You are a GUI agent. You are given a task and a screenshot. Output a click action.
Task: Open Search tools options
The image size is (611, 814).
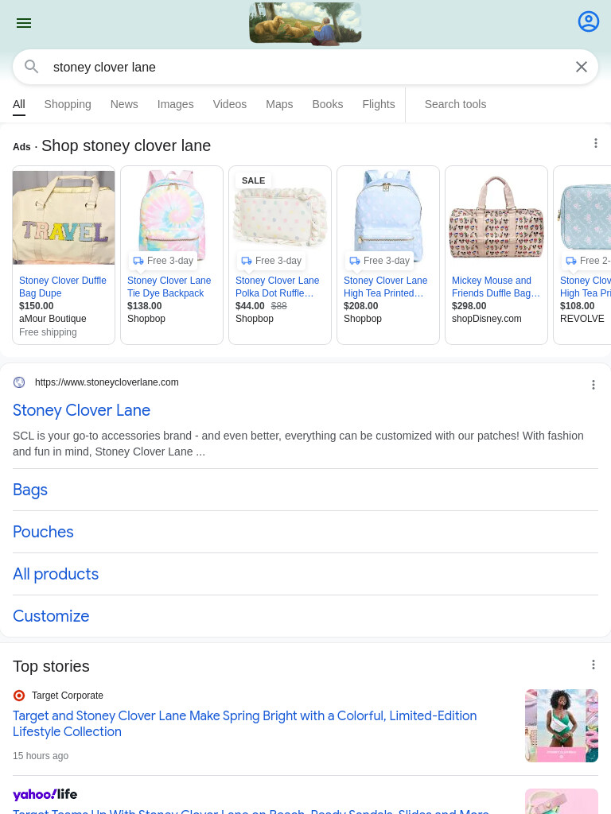pos(455,104)
